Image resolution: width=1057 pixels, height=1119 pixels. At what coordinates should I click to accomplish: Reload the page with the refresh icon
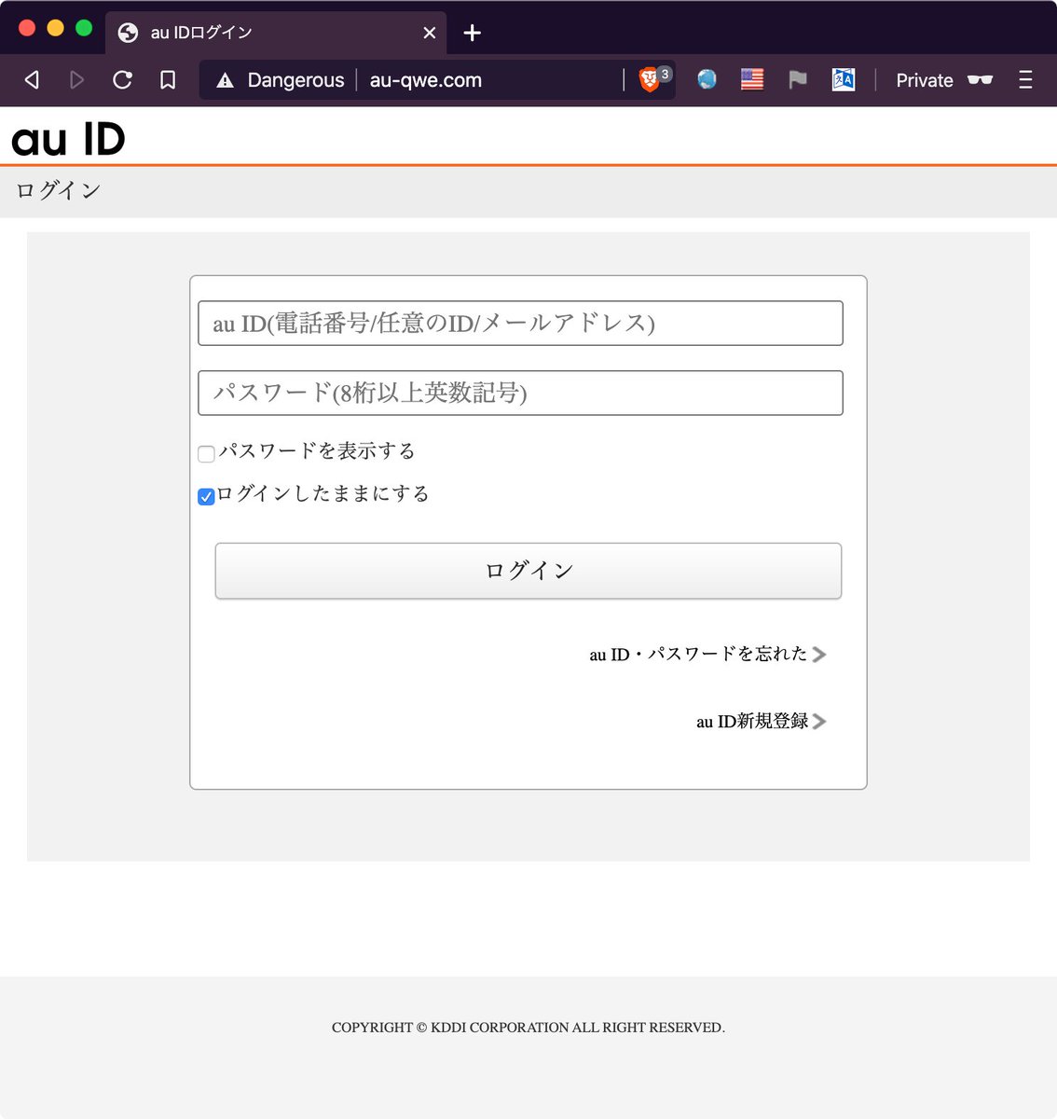122,80
